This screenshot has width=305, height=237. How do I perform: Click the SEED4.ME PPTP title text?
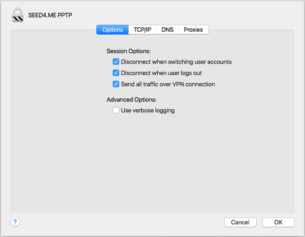(51, 16)
